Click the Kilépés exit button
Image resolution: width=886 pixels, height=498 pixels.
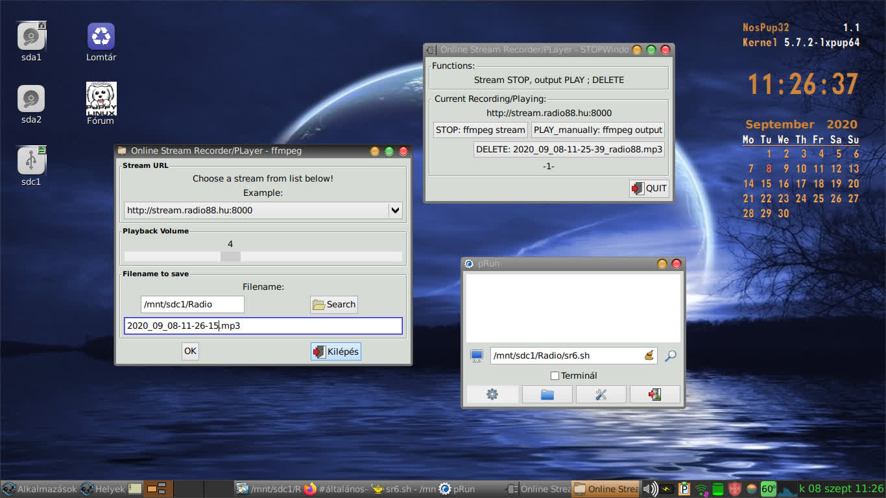[x=335, y=351]
